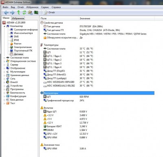Click the +12 V warning icon
The height and width of the screenshot is (157, 163).
click(x=45, y=122)
